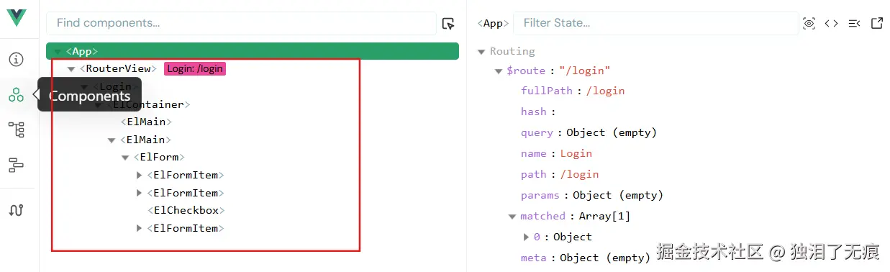Select the ElForm component
This screenshot has height=272, width=890.
pos(159,157)
